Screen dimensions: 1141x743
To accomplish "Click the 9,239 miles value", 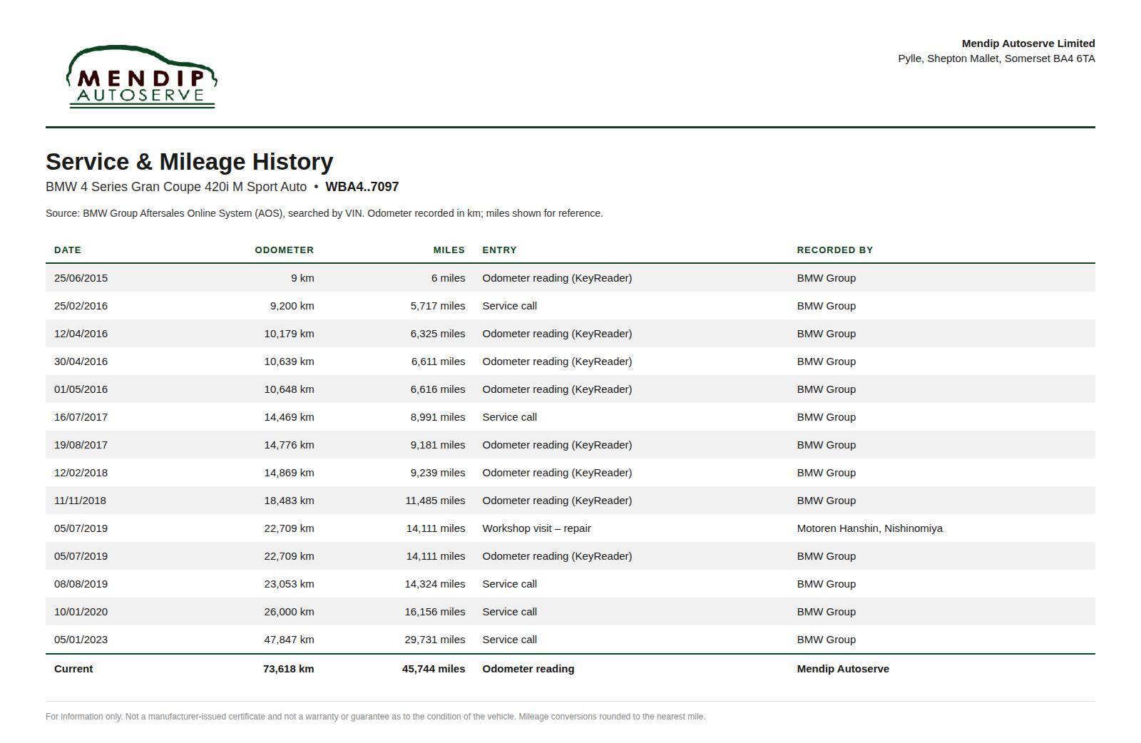I will (438, 473).
